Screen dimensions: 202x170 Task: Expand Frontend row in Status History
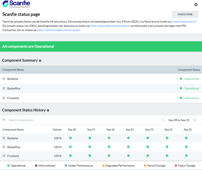coord(4,156)
